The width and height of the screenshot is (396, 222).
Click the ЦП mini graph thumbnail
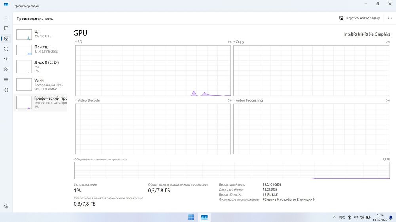24,34
